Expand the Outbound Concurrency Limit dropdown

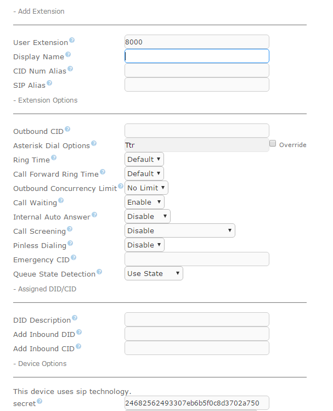[x=146, y=188]
